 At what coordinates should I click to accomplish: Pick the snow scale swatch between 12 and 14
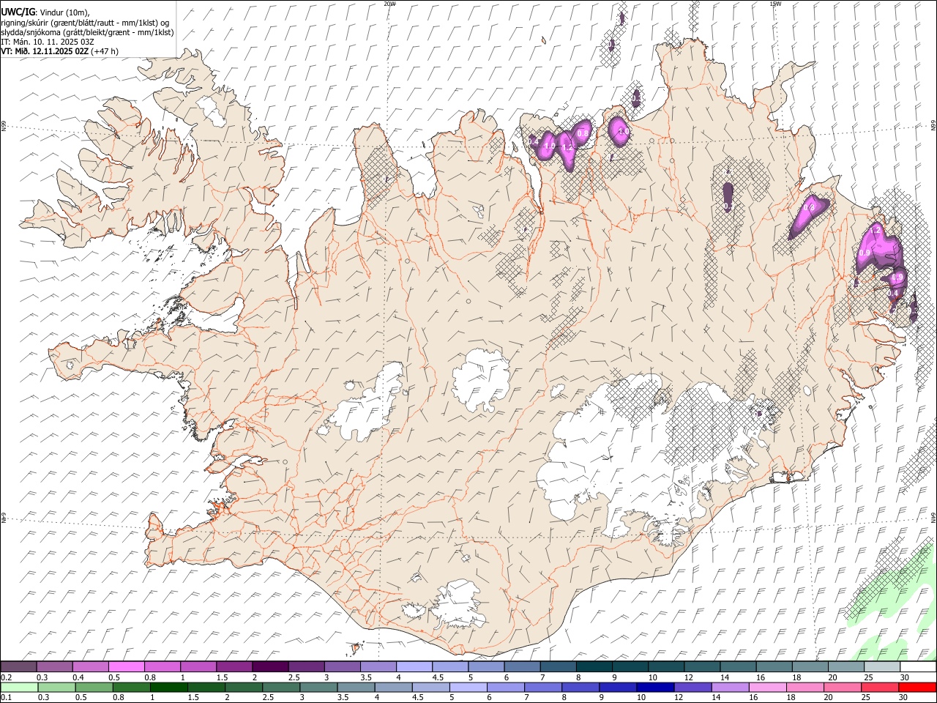pos(702,666)
